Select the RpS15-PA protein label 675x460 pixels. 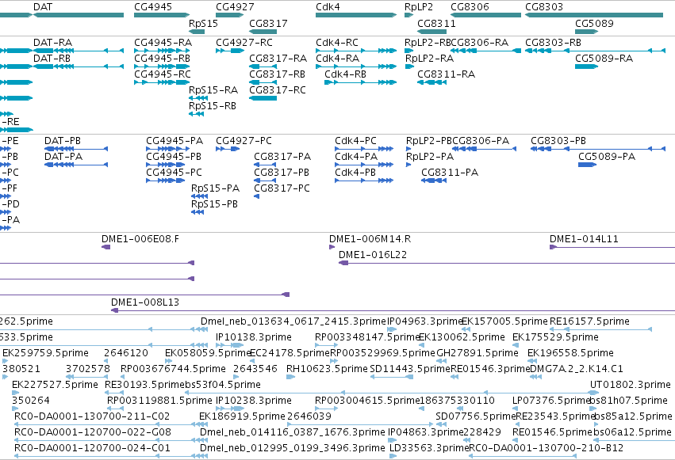point(215,188)
